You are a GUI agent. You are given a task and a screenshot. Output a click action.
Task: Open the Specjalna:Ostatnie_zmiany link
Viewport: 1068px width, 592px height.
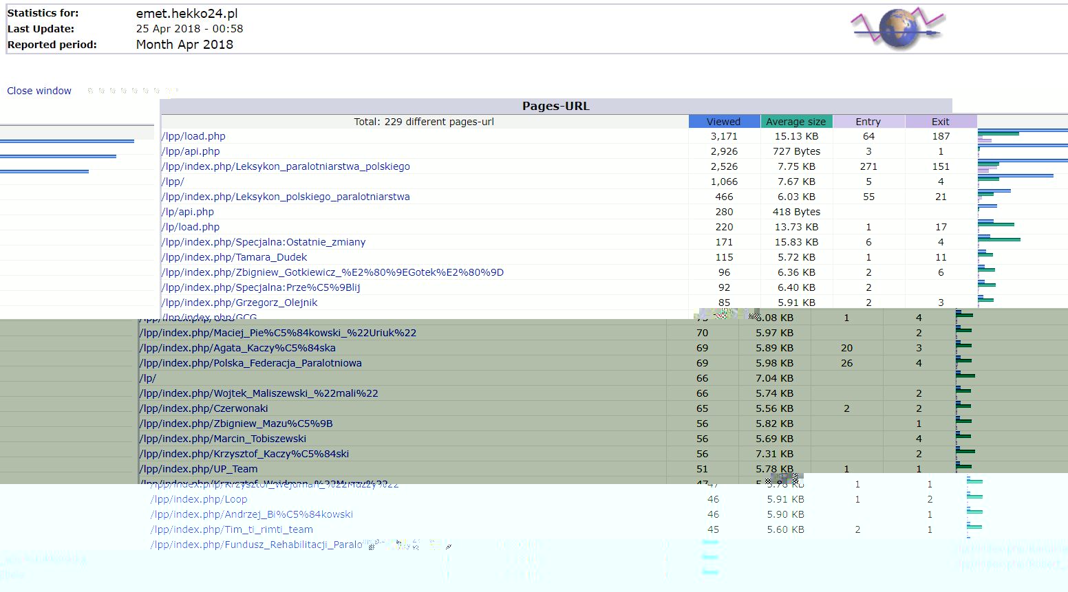264,242
